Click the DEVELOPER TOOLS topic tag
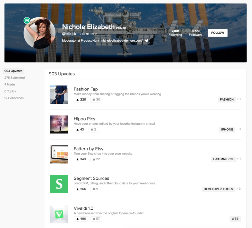252x228 pixels. (218, 189)
